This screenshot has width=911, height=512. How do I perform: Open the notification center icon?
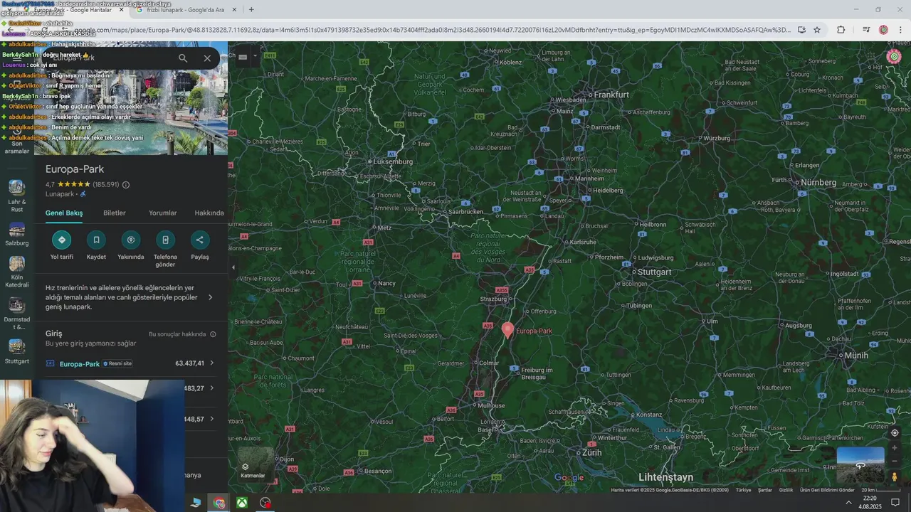[x=895, y=502]
